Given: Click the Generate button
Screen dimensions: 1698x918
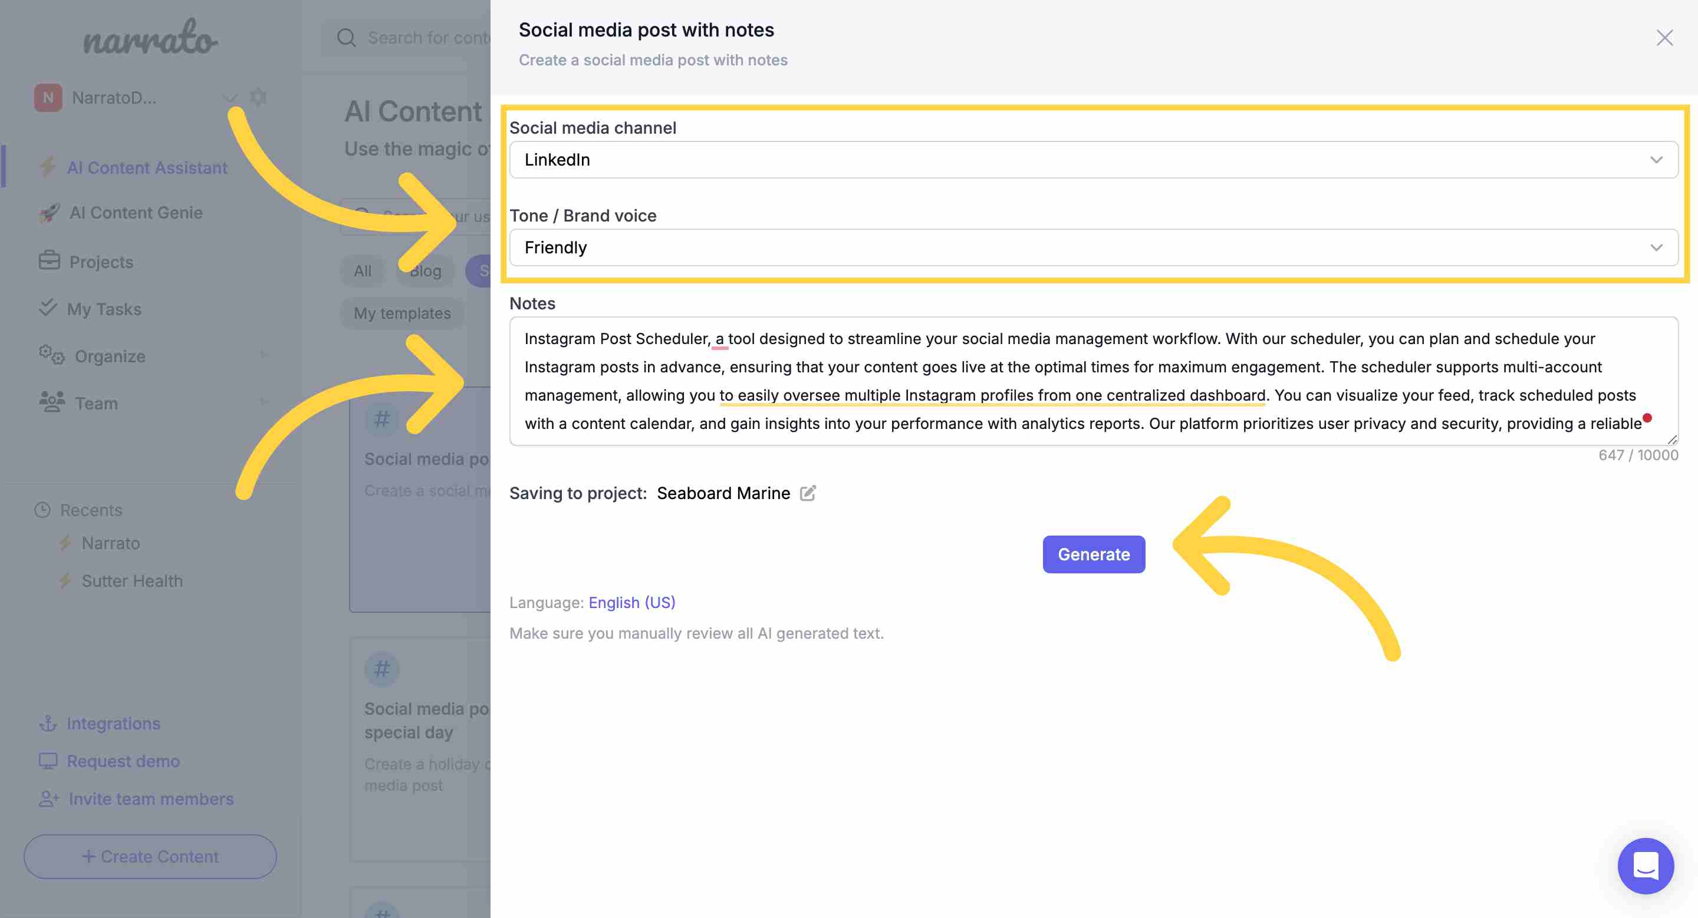Looking at the screenshot, I should pyautogui.click(x=1094, y=554).
